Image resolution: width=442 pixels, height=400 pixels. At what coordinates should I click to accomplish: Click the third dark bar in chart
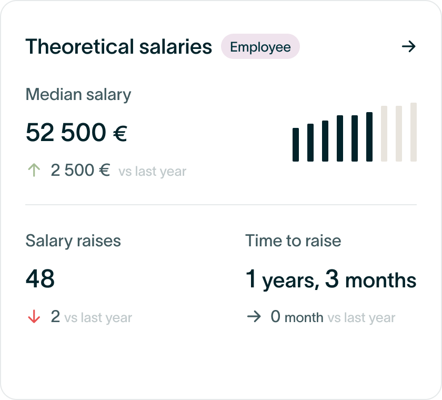(x=325, y=141)
